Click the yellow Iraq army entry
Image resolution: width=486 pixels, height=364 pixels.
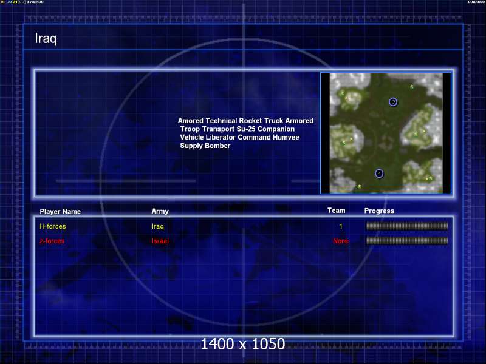157,226
